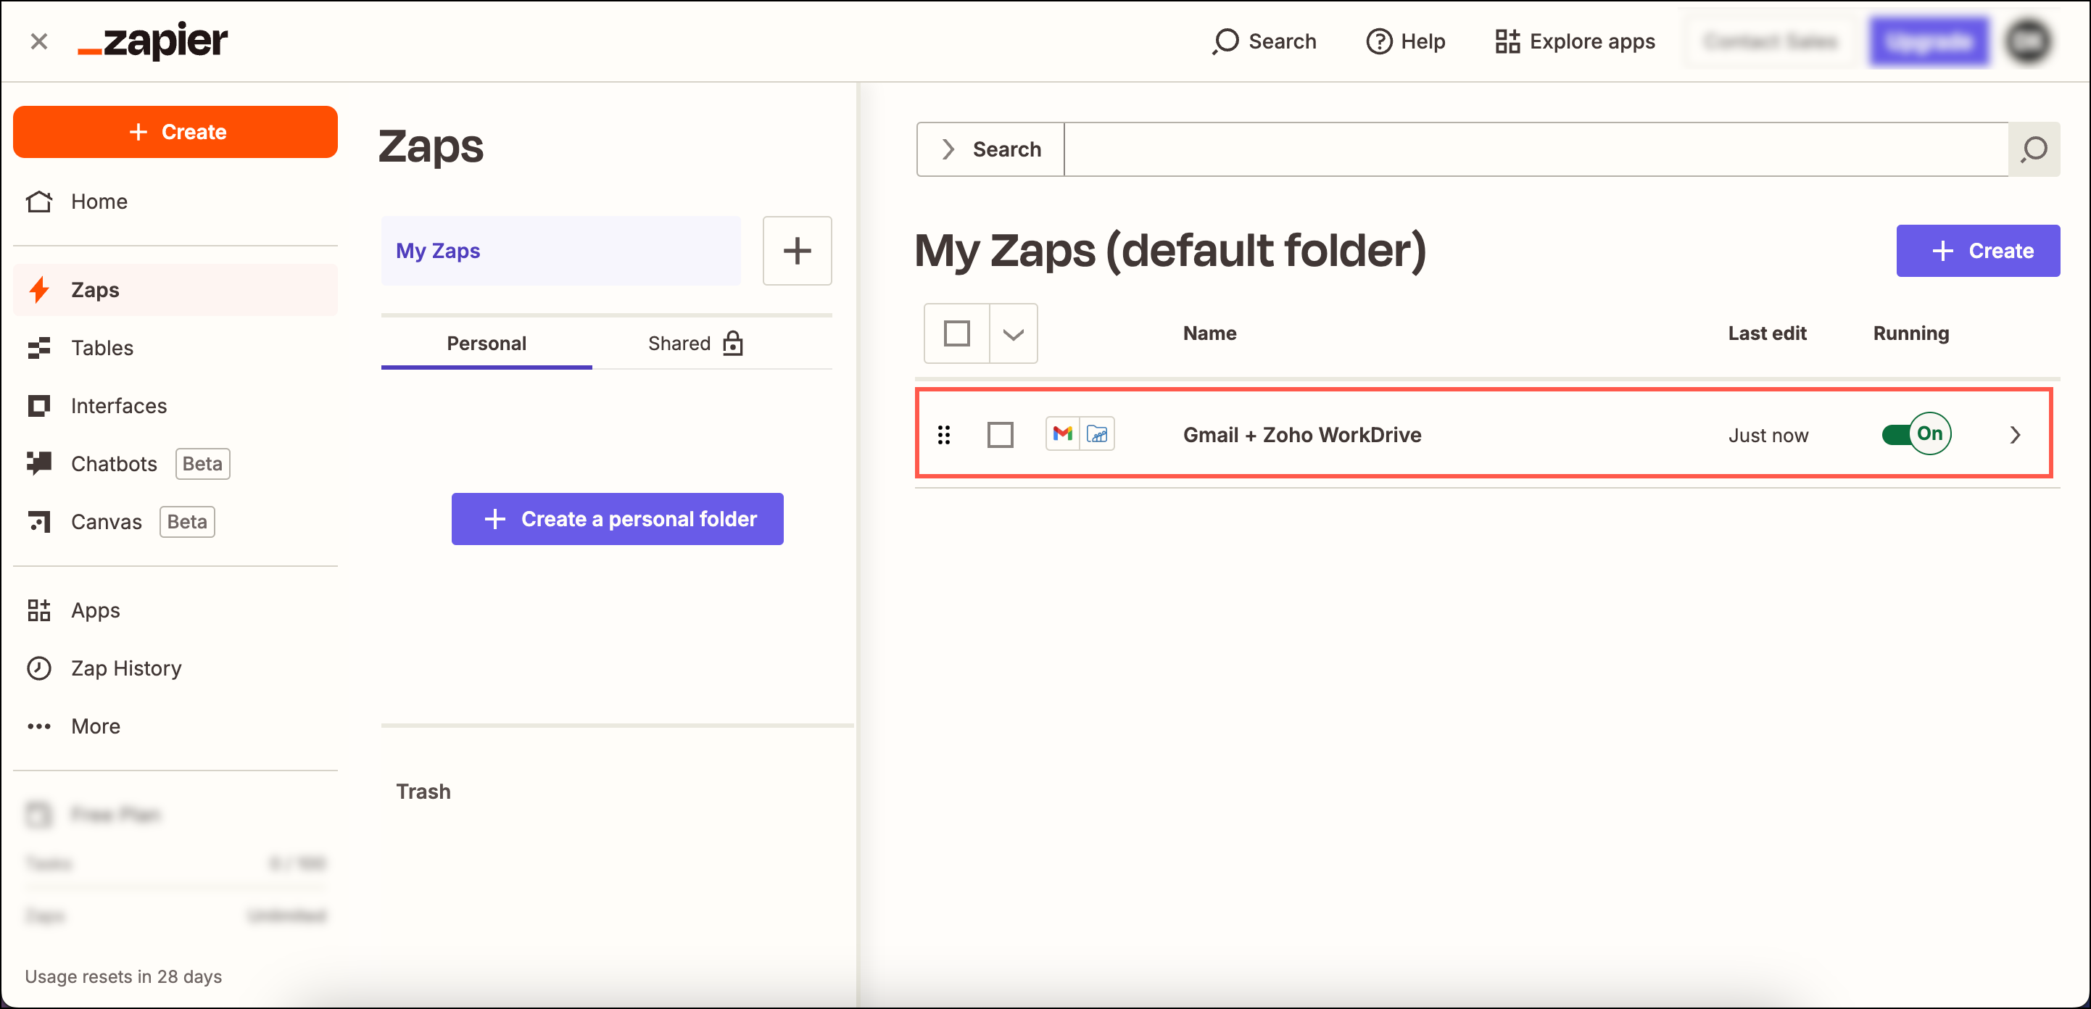Click the magnifier search submit icon
The image size is (2091, 1009).
pos(2034,149)
